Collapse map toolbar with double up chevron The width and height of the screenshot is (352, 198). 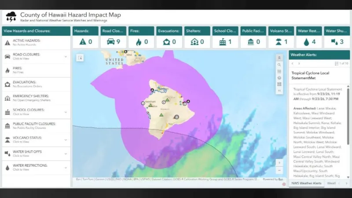point(279,58)
